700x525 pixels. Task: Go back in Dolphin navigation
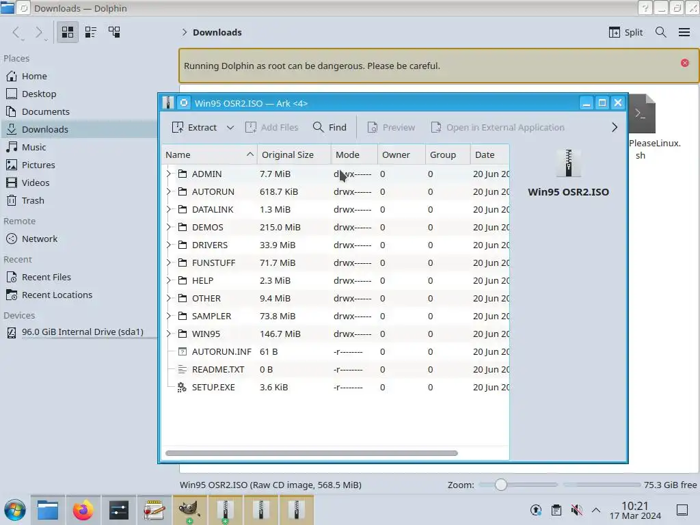(16, 32)
